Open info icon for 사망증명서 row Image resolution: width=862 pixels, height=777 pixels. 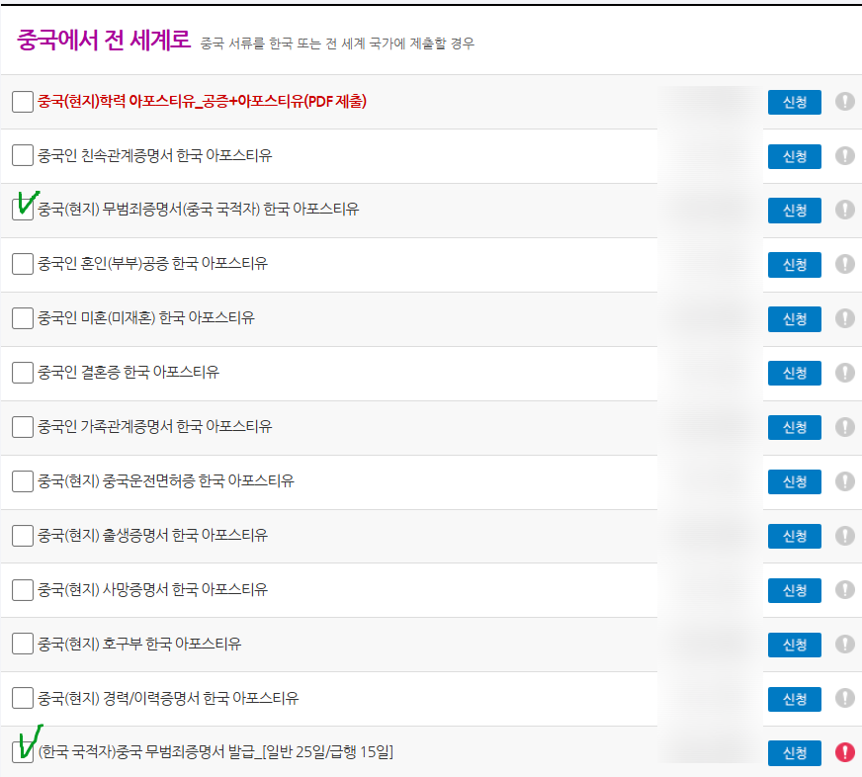pos(845,590)
